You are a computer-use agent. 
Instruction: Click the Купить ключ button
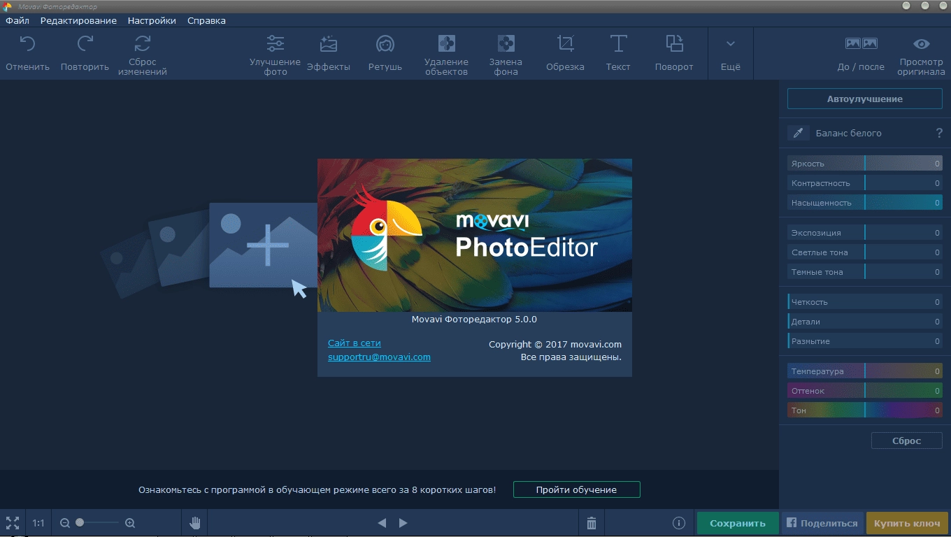908,523
